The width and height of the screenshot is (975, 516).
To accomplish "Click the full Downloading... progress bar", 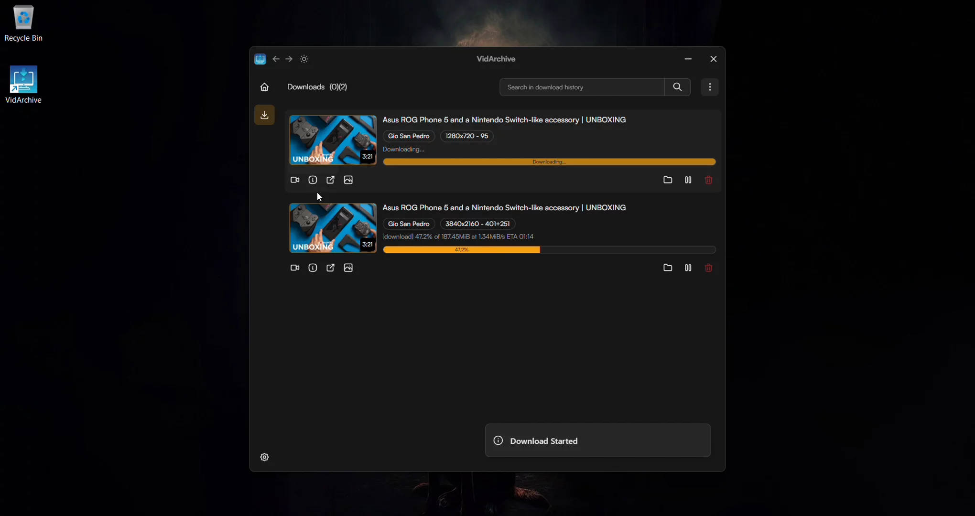I will pos(549,162).
